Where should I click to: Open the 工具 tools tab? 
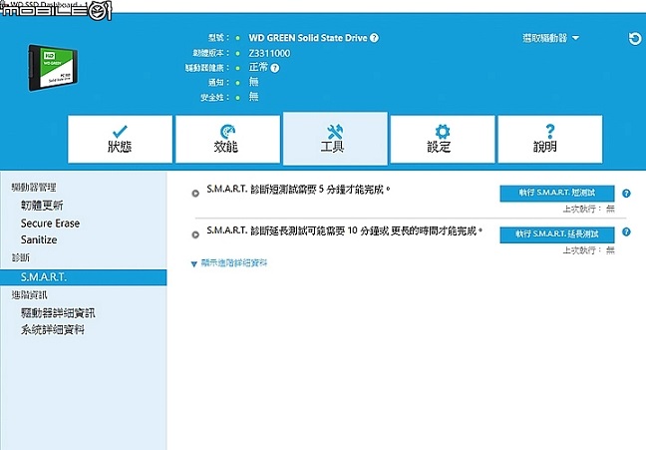click(335, 139)
